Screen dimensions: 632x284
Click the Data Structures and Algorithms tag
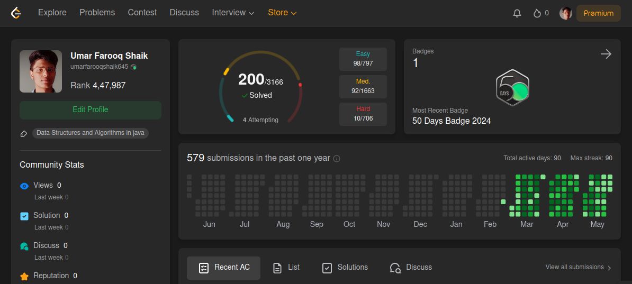coord(91,133)
